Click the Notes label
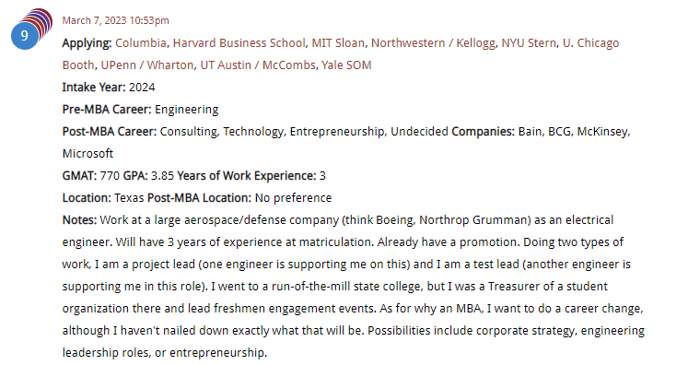The width and height of the screenshot is (688, 365). (79, 220)
